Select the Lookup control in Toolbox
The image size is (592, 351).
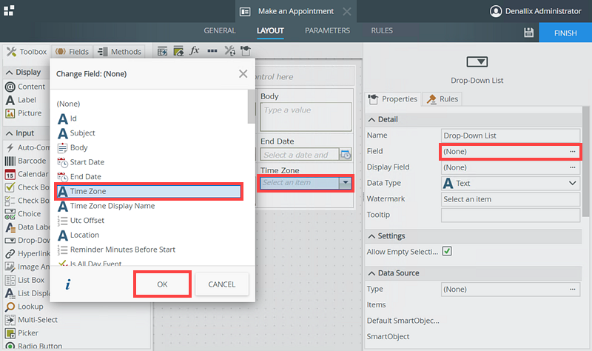[x=24, y=307]
